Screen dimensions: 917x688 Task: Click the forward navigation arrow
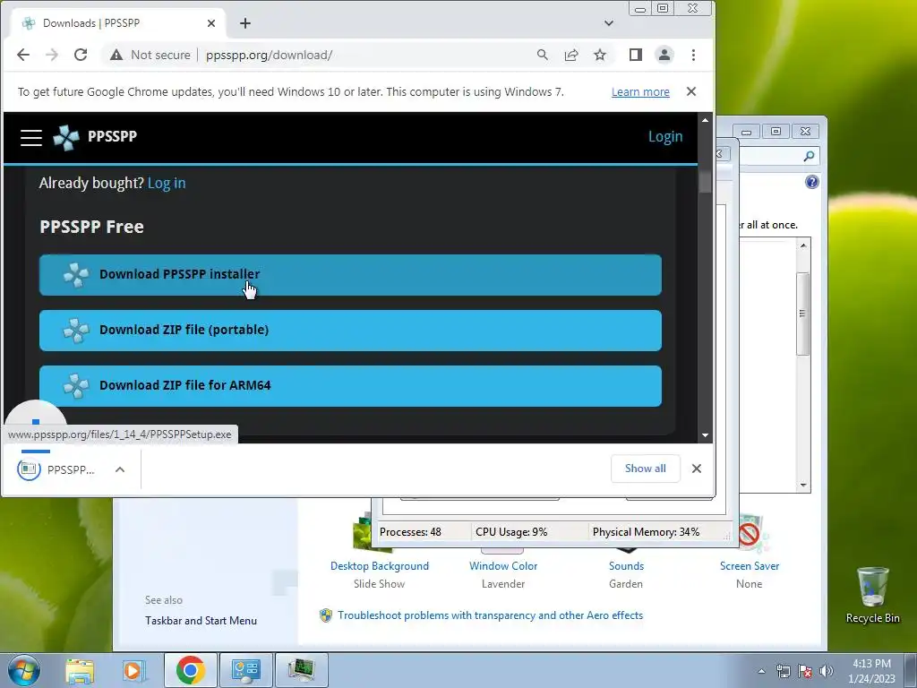(51, 55)
